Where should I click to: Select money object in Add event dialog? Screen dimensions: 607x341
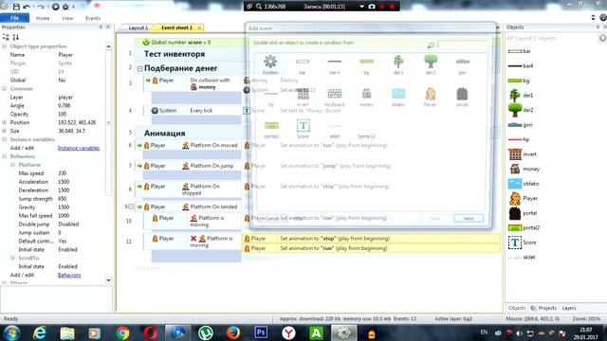[x=366, y=97]
